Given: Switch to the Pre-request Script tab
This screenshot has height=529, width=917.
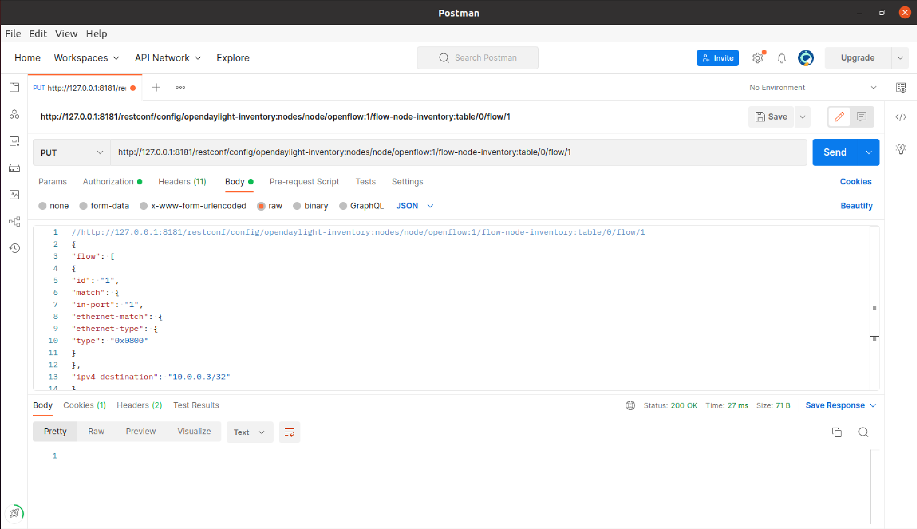Looking at the screenshot, I should [304, 182].
